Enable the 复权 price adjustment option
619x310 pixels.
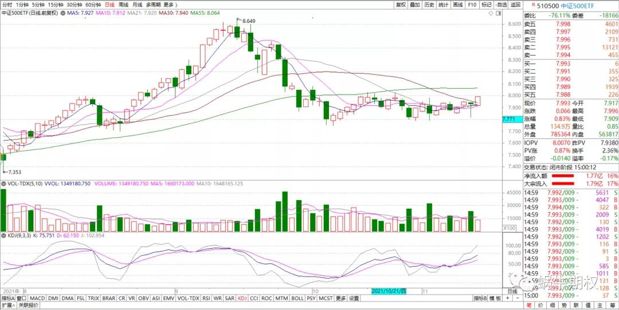(401, 5)
